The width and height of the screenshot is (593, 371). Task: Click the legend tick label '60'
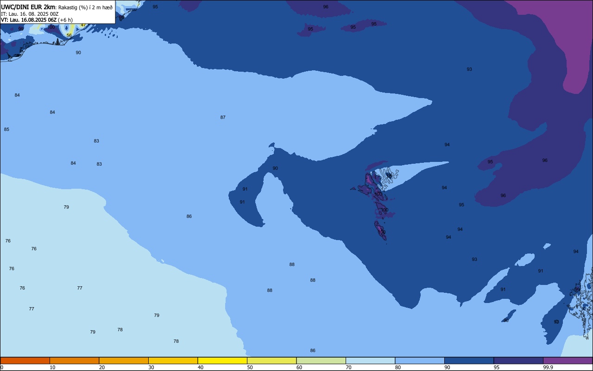coord(299,367)
